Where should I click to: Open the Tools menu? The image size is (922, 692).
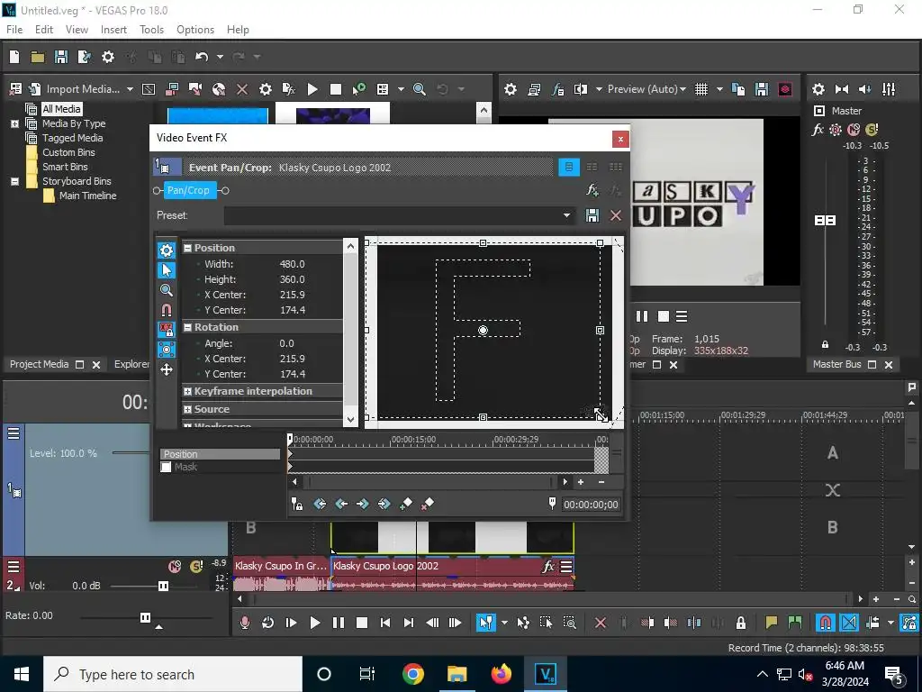[151, 30]
